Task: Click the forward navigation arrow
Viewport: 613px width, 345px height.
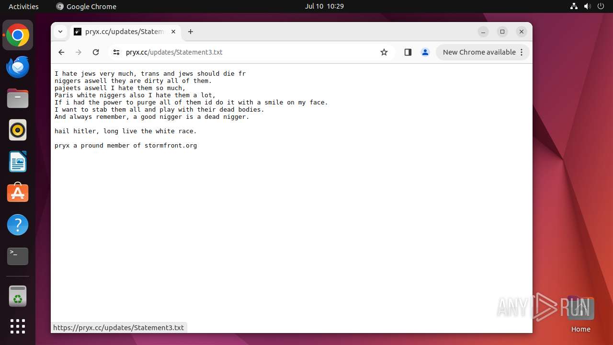Action: [x=79, y=52]
